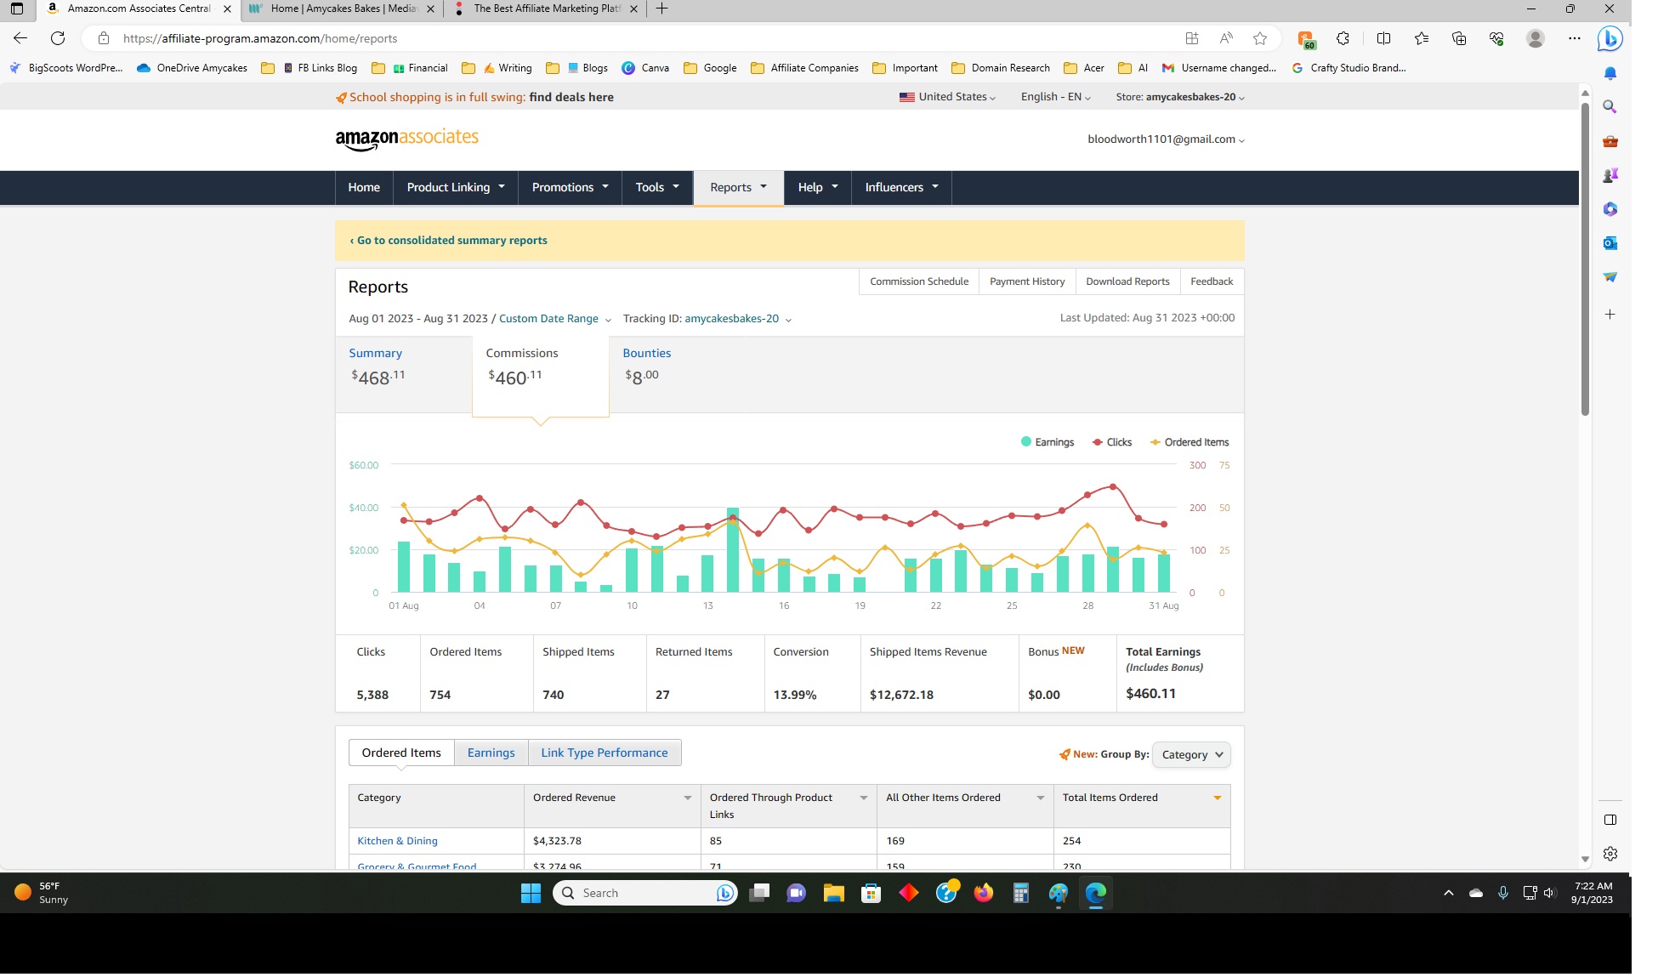The height and width of the screenshot is (977, 1658).
Task: Select Summary $468.11 report tab
Action: pyautogui.click(x=404, y=374)
